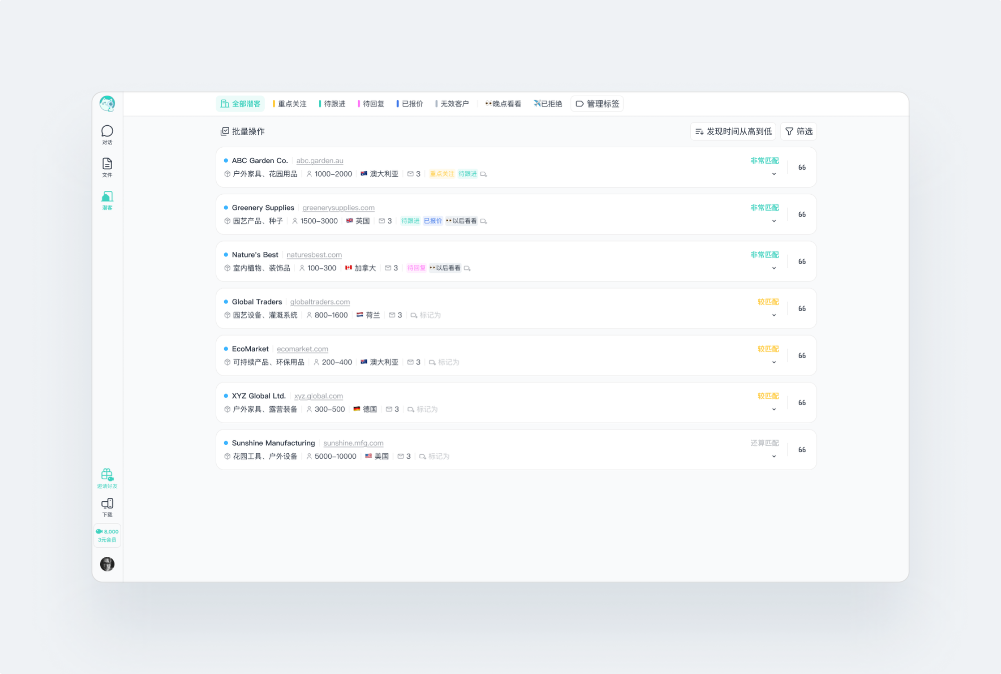1001x674 pixels.
Task: Click 标记为 on the XYZ Global Ltd. row
Action: click(422, 410)
